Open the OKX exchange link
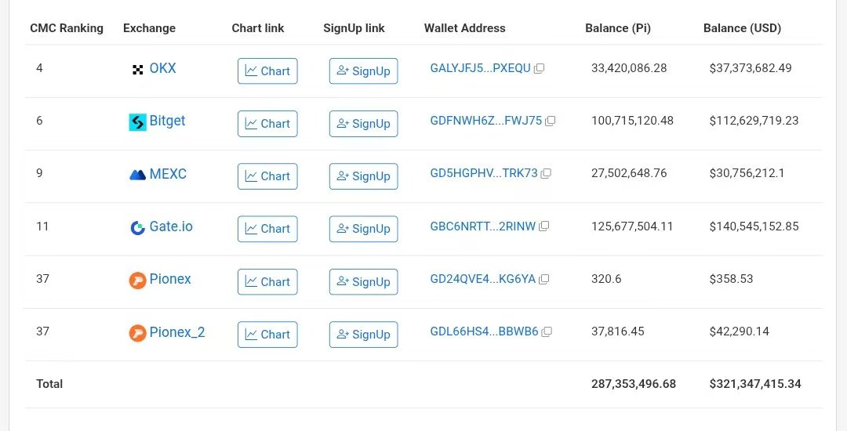The image size is (847, 431). [x=162, y=68]
